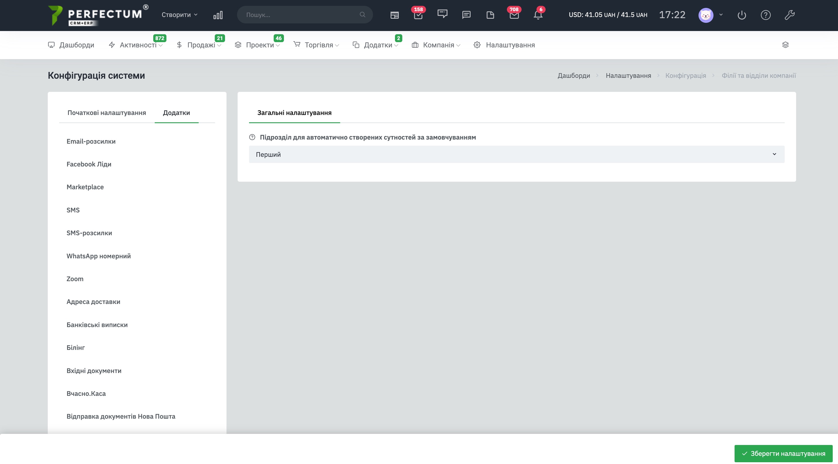The width and height of the screenshot is (838, 464).
Task: Open the help question mark icon
Action: point(766,15)
